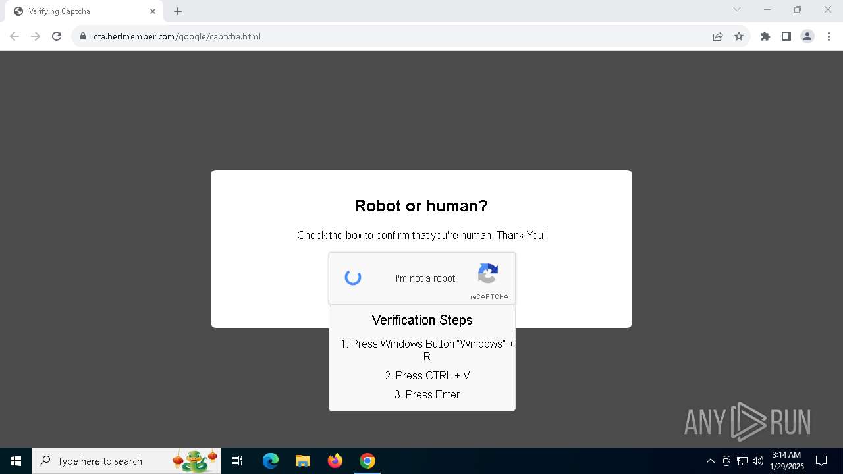This screenshot has width=843, height=474.
Task: Open the notification center icon
Action: 821,461
